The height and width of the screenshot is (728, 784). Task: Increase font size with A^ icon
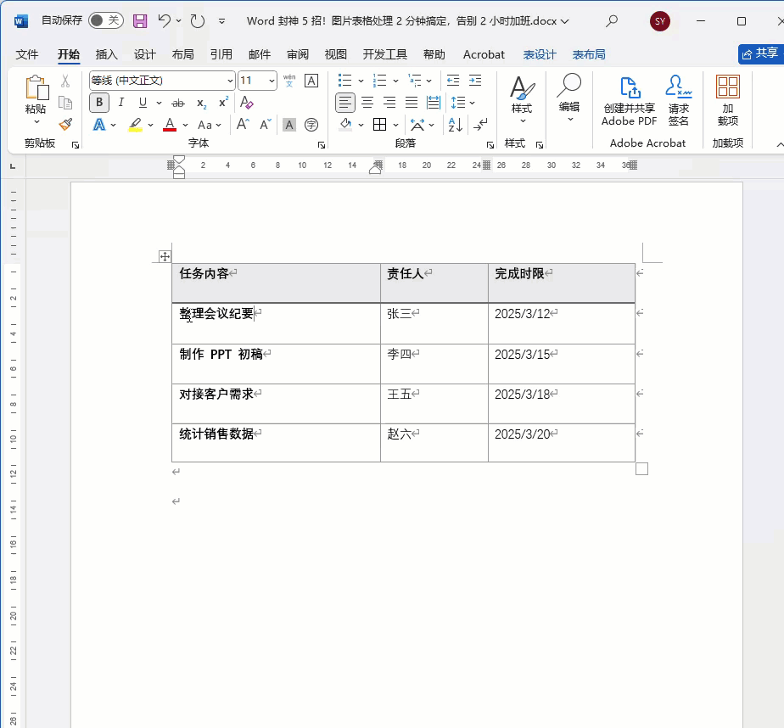pos(243,125)
